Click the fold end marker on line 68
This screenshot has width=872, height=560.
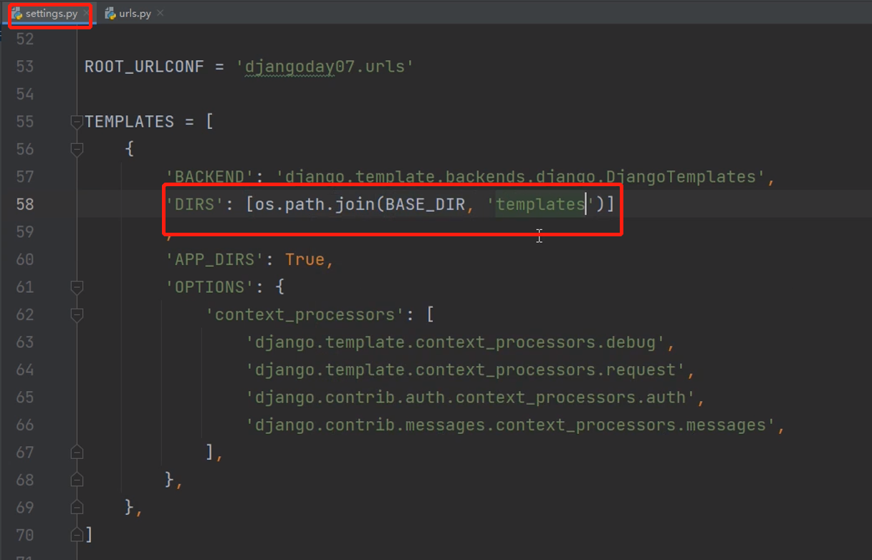click(x=77, y=480)
